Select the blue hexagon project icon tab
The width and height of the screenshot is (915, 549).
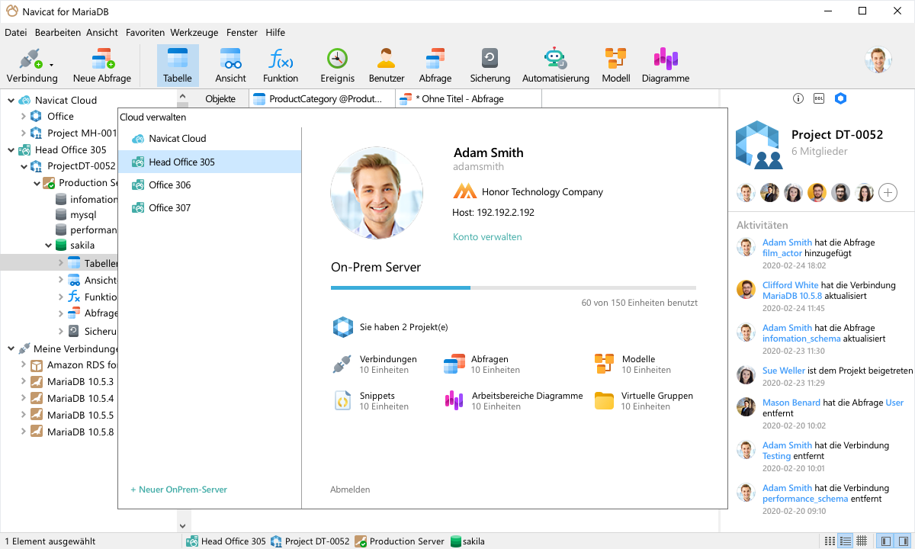[840, 98]
